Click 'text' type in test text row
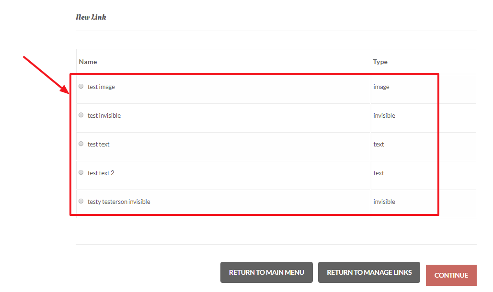Viewport: 493px width, 292px height. (378, 145)
